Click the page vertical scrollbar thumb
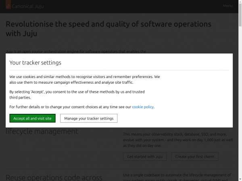Image resolution: width=242 pixels, height=181 pixels. click(x=240, y=15)
